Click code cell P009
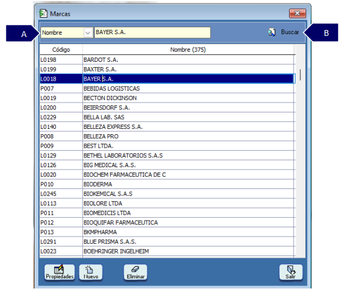The width and height of the screenshot is (345, 292). [x=61, y=146]
